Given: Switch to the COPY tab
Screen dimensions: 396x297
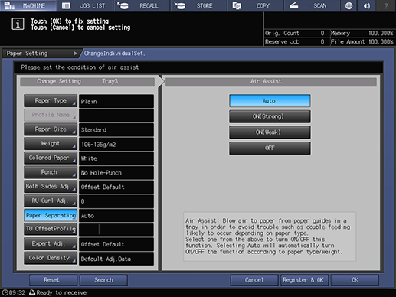Looking at the screenshot, I should tap(256, 5).
